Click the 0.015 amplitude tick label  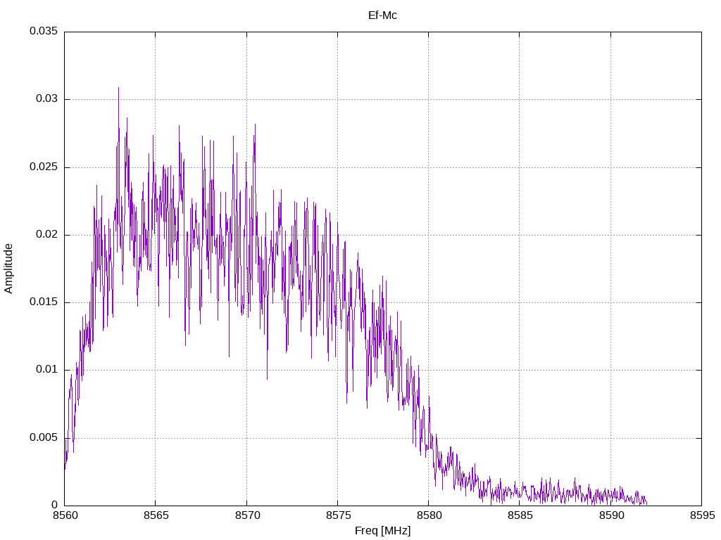[43, 302]
